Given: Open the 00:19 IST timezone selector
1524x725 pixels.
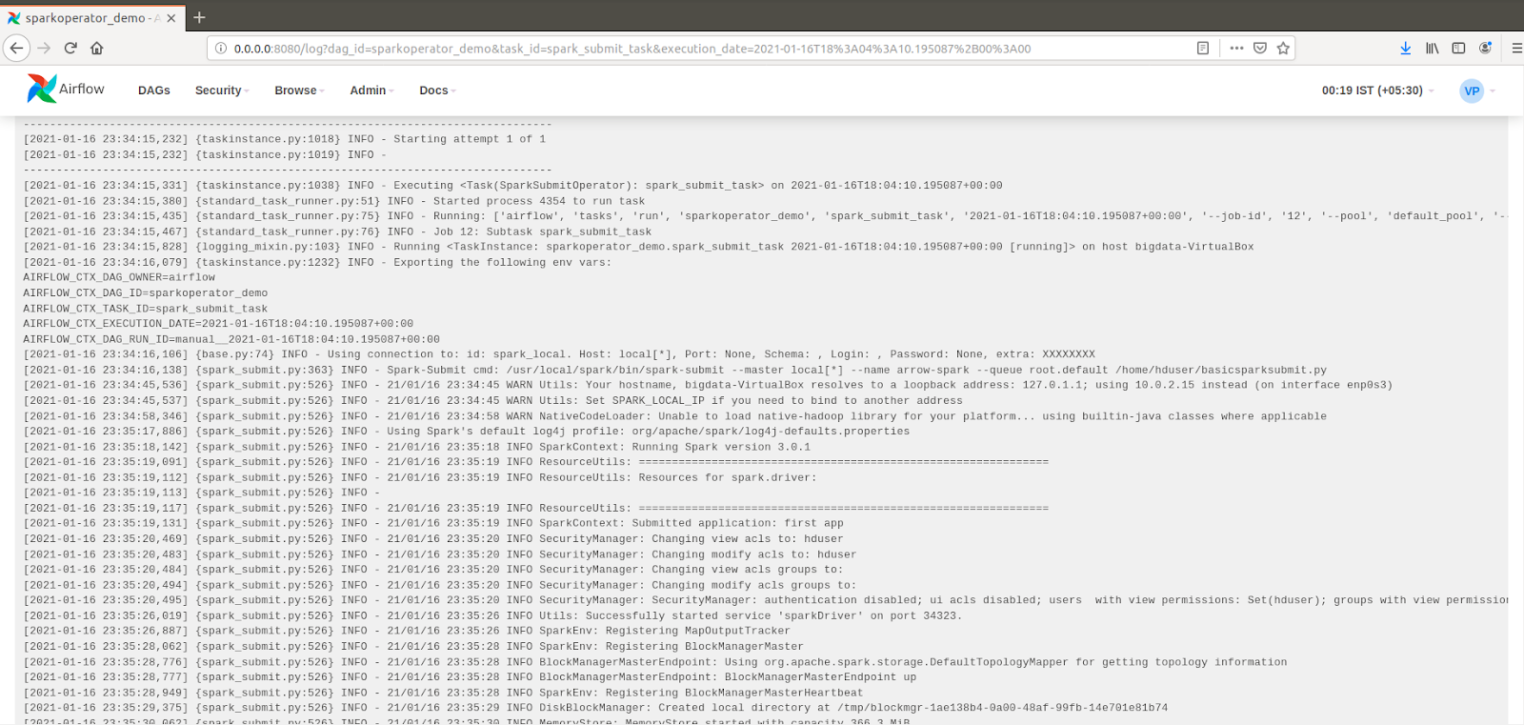Looking at the screenshot, I should (x=1376, y=91).
